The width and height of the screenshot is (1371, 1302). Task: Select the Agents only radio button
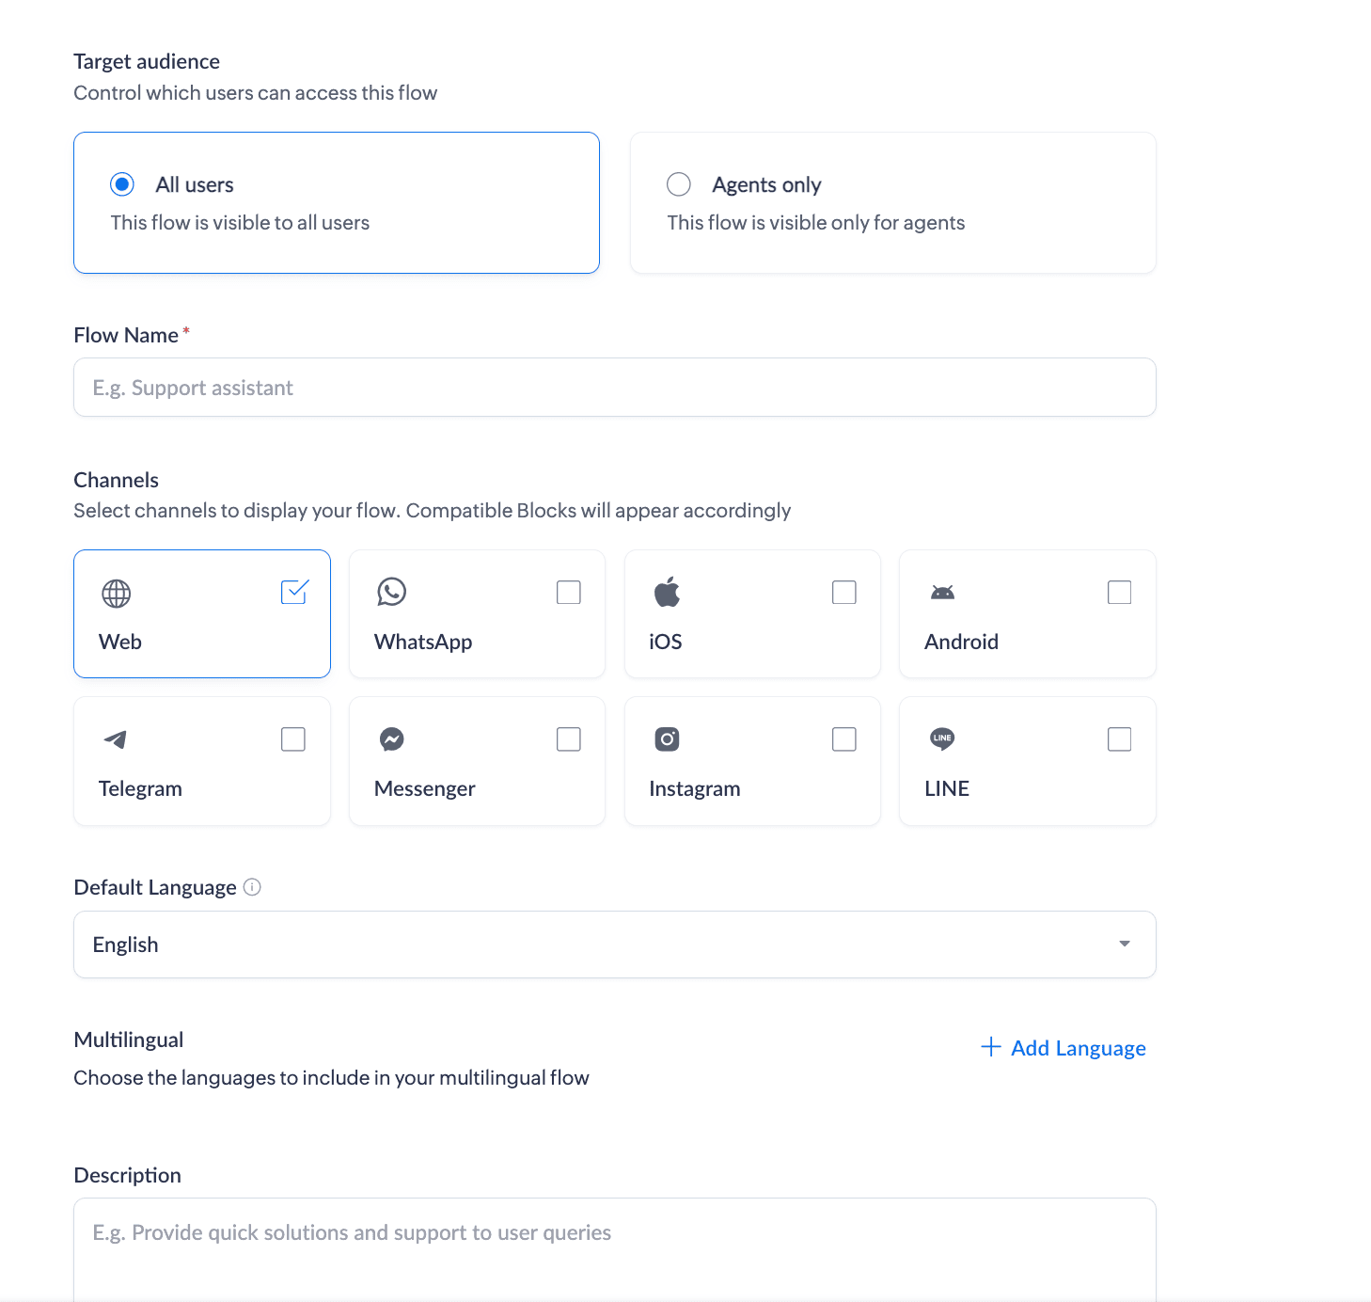pyautogui.click(x=679, y=184)
